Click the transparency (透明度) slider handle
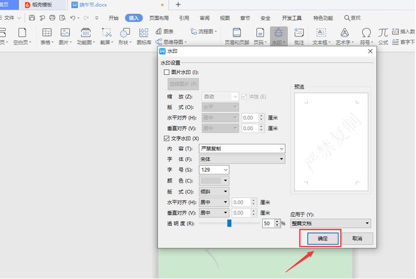The width and height of the screenshot is (416, 279). tap(229, 223)
